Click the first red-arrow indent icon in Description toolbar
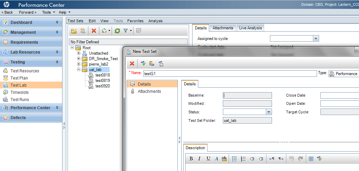 [x=252, y=159]
